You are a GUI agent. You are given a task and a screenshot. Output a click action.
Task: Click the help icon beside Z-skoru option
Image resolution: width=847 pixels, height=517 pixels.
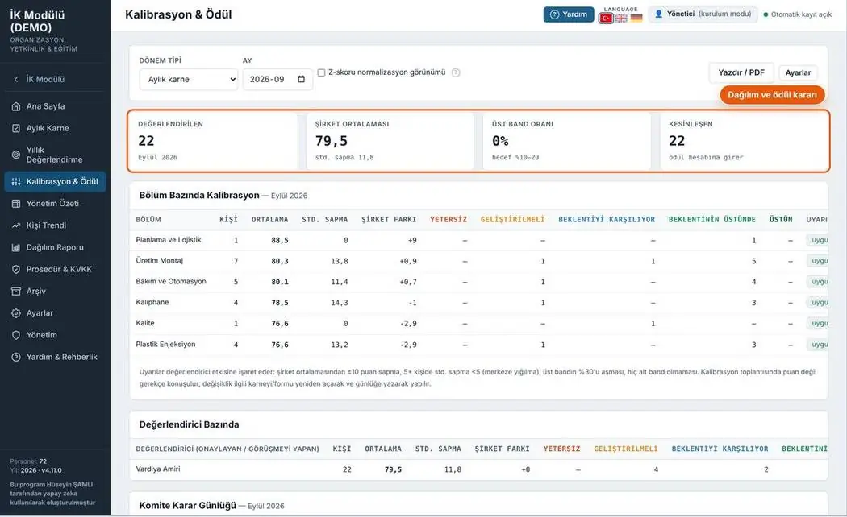click(456, 72)
